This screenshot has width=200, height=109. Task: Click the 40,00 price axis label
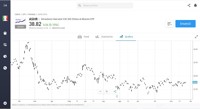[196, 76]
